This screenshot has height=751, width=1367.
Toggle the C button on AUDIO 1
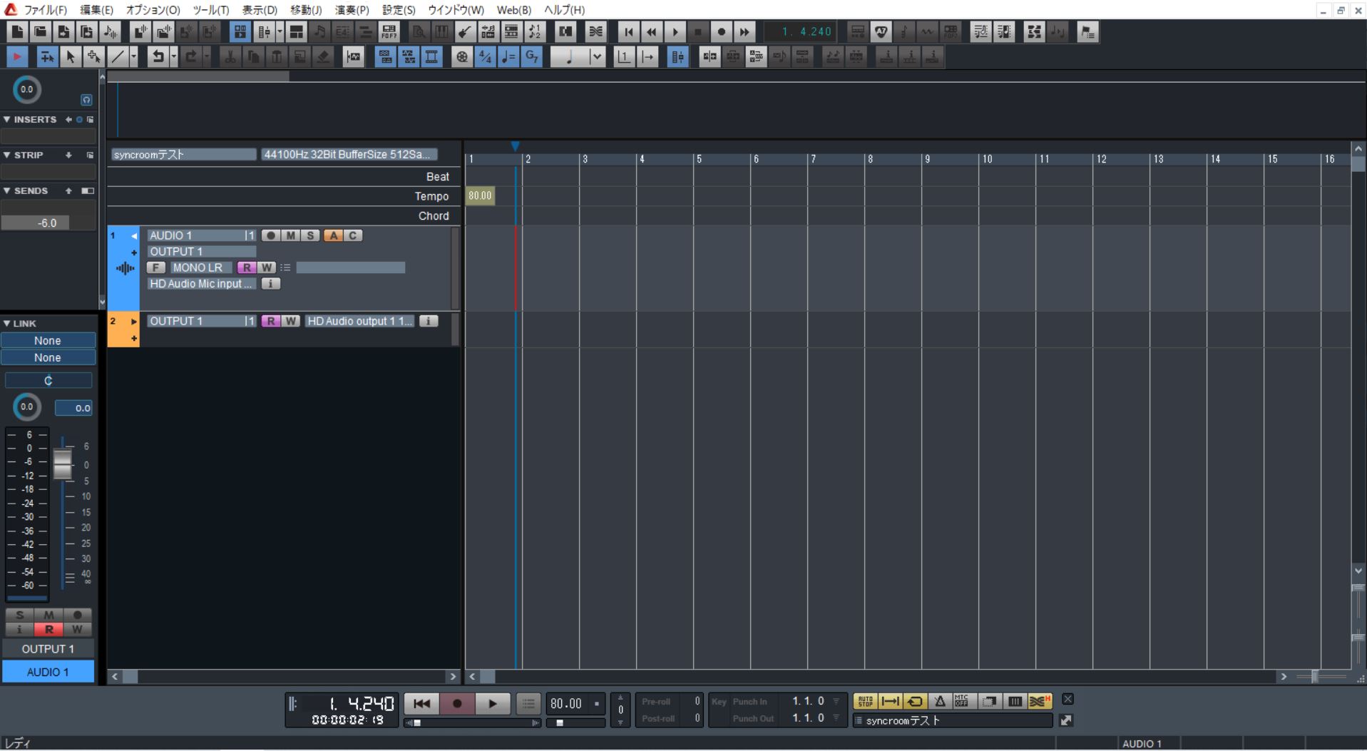tap(353, 235)
